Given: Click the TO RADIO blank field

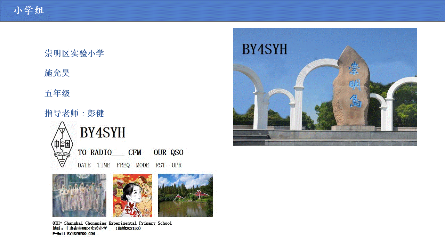Looking at the screenshot, I should [x=118, y=153].
